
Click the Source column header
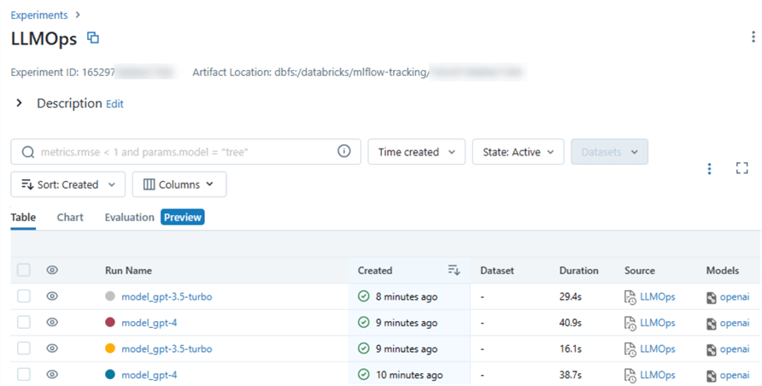tap(640, 271)
